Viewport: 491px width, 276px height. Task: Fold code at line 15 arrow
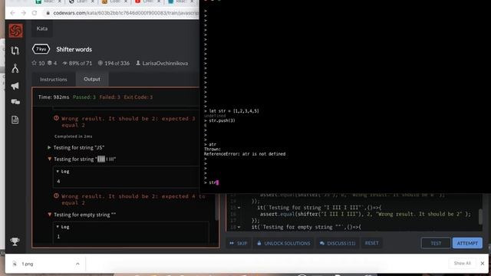click(x=239, y=208)
